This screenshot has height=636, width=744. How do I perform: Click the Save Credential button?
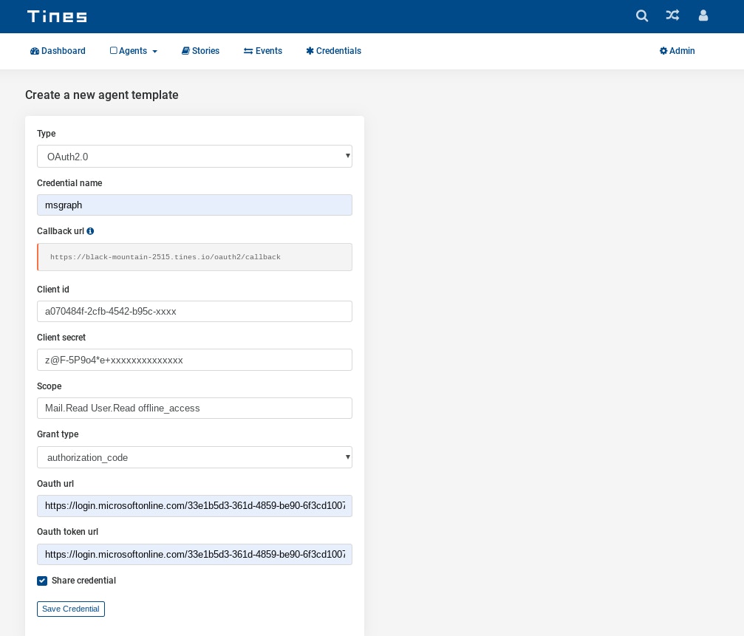tap(71, 609)
